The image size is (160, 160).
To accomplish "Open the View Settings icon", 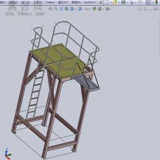I will click(x=107, y=9).
